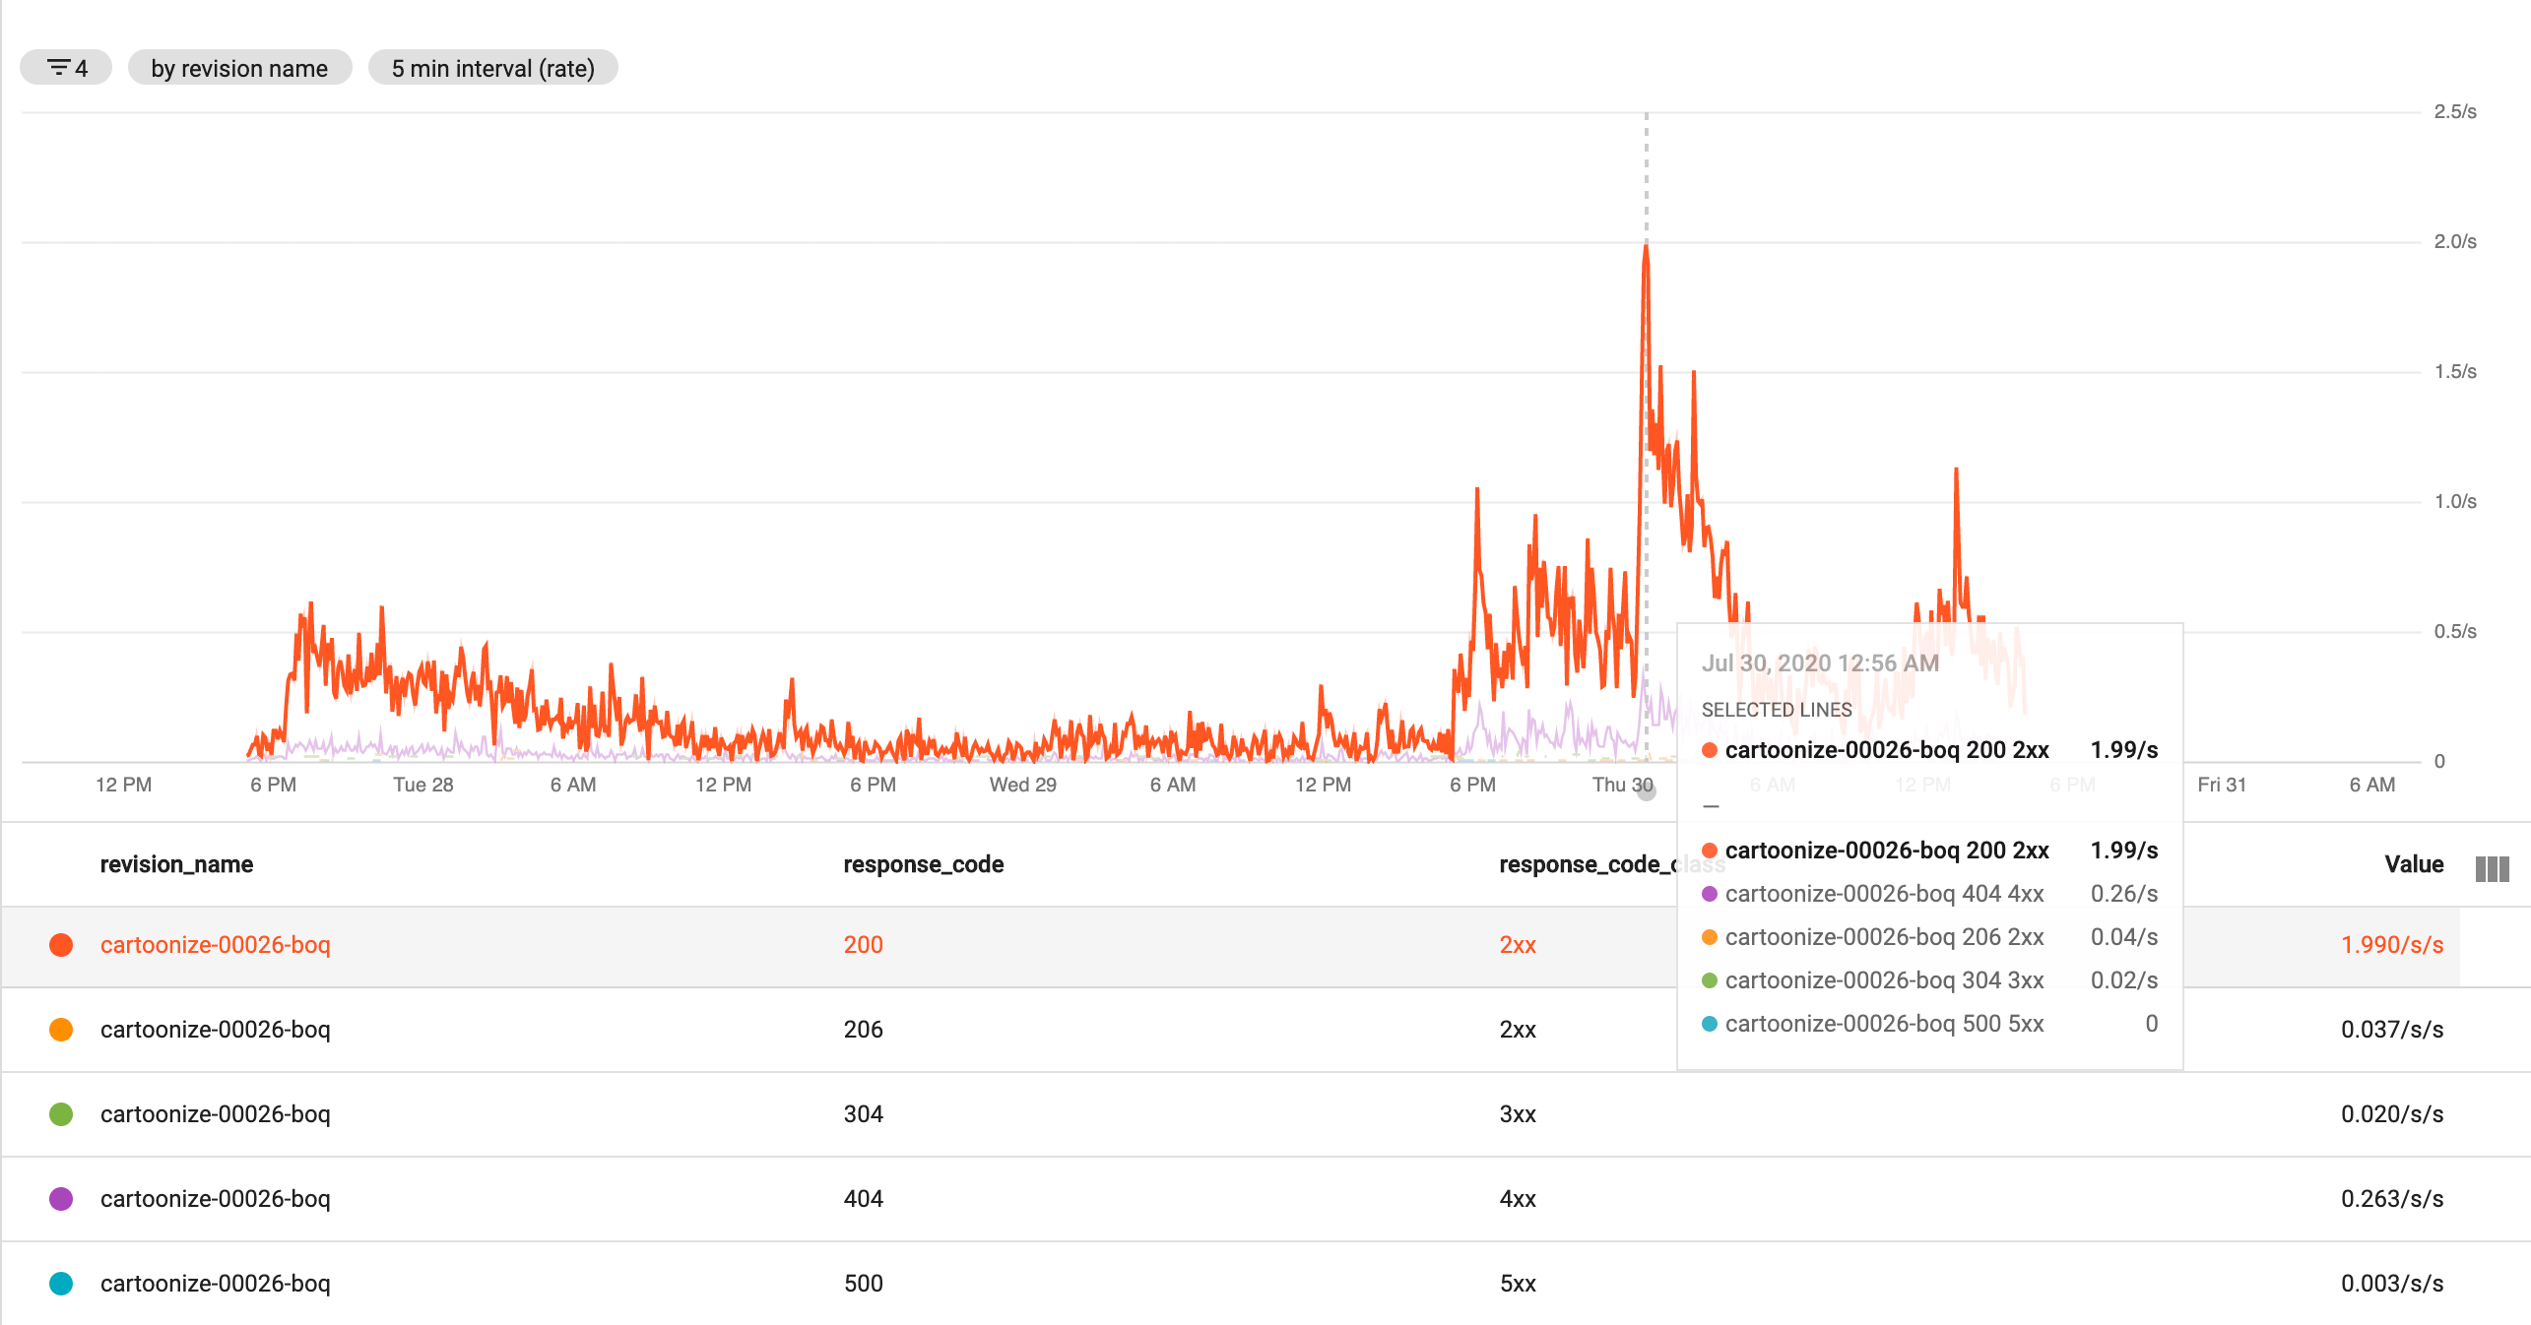Sort by the revision_name column header
The image size is (2531, 1325).
click(x=176, y=864)
